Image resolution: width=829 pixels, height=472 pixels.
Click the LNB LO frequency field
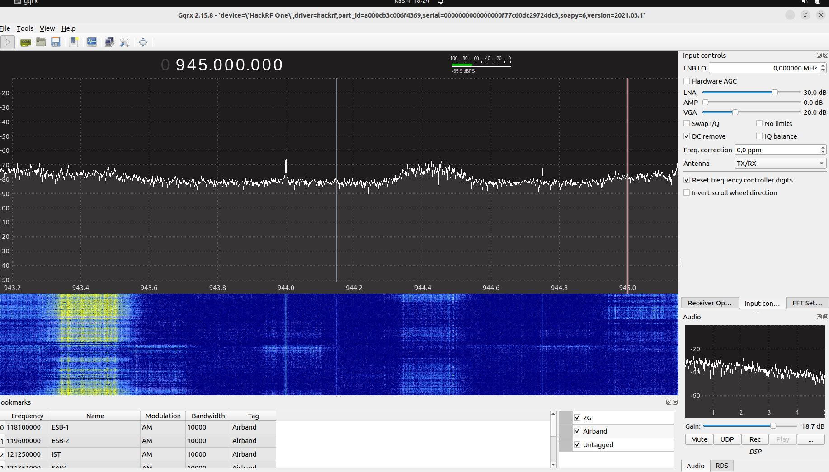point(764,68)
